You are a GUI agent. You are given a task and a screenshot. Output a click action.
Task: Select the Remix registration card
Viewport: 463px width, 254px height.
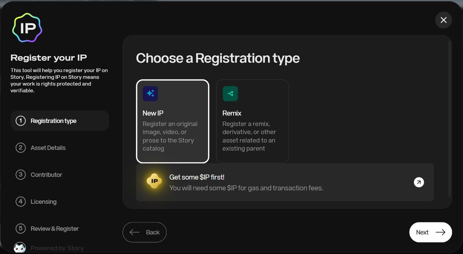pos(253,121)
